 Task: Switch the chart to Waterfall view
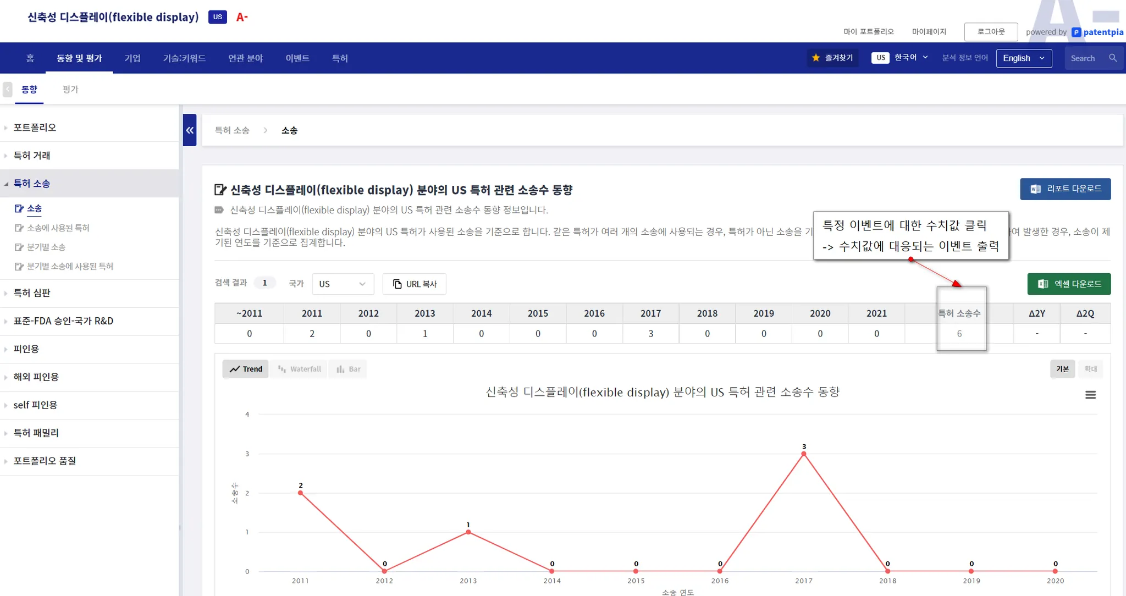coord(300,369)
